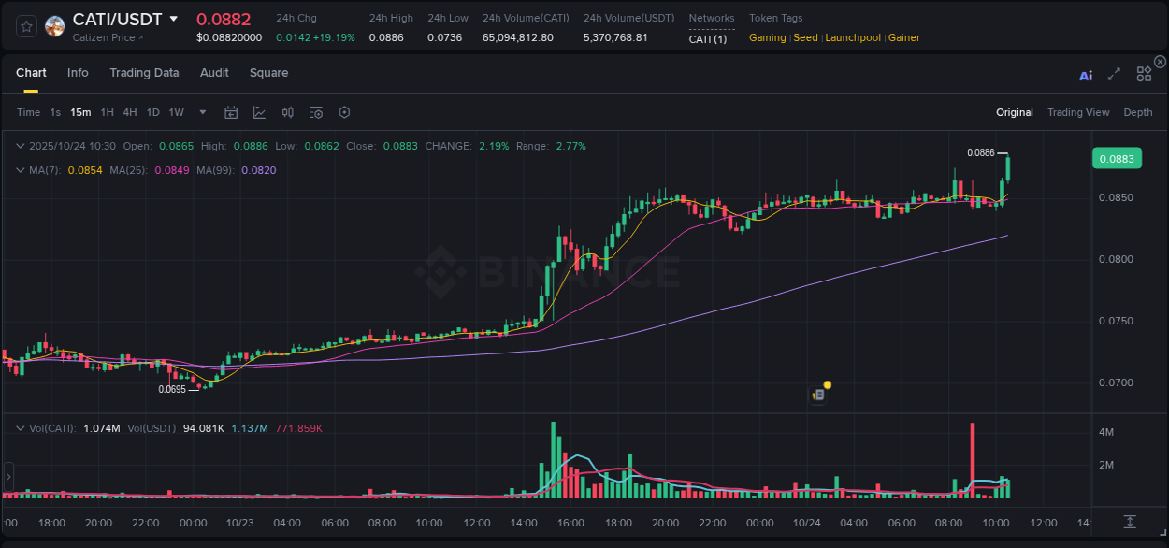The image size is (1169, 548).
Task: Open the hexagon chart settings icon
Action: tap(344, 111)
